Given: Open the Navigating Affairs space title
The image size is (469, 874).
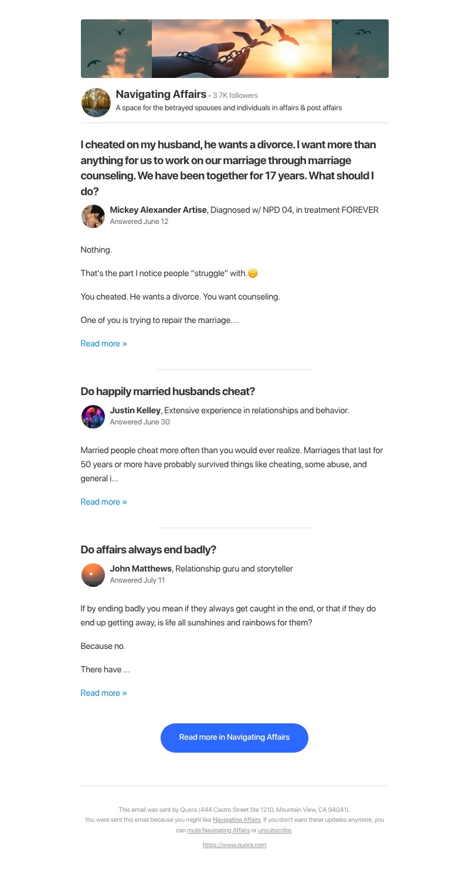Looking at the screenshot, I should pyautogui.click(x=161, y=94).
